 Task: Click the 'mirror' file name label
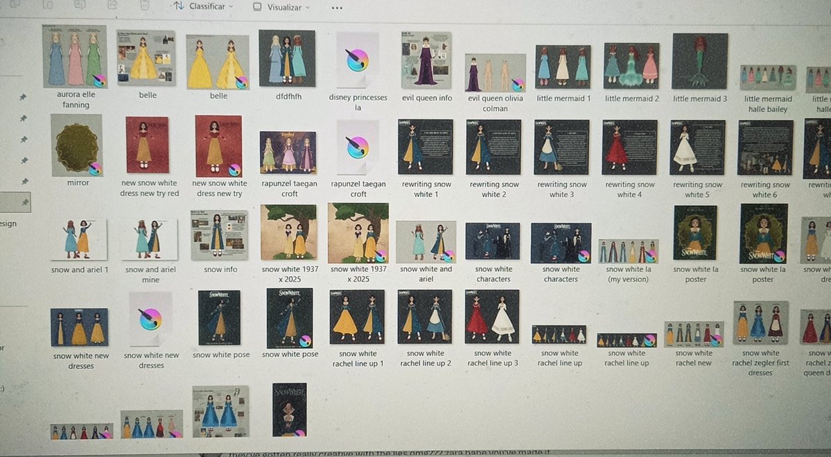point(78,182)
